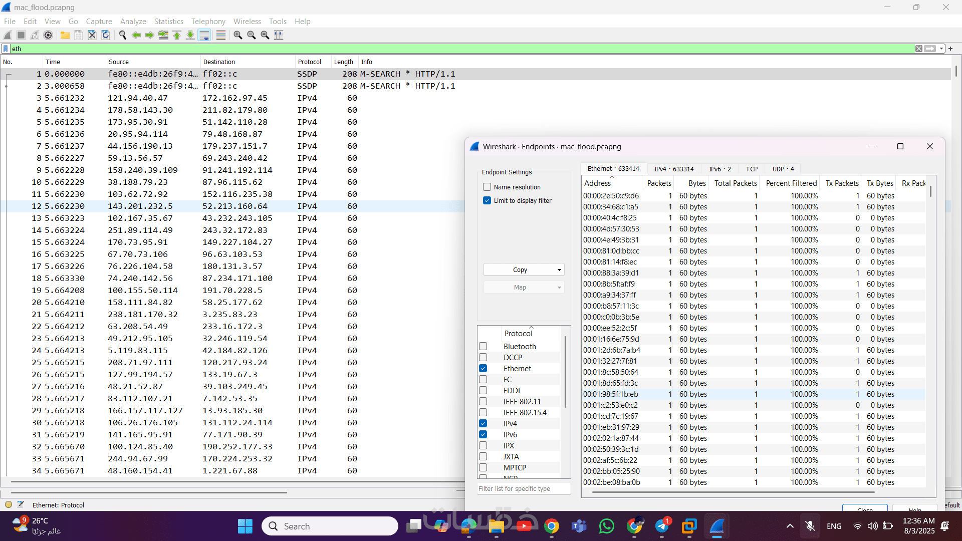The width and height of the screenshot is (962, 541).
Task: Enable the Name resolution checkbox
Action: point(487,187)
